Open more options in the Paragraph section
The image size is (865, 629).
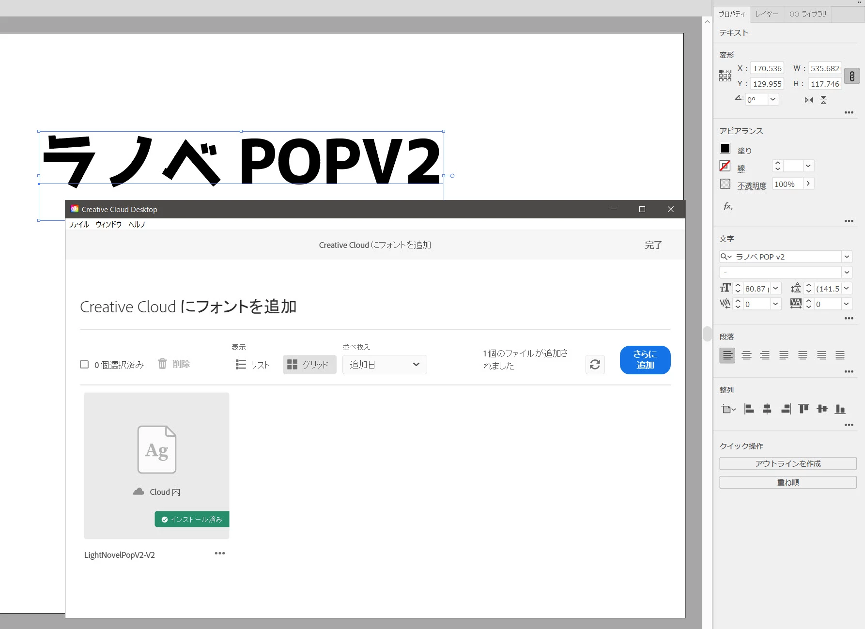849,371
